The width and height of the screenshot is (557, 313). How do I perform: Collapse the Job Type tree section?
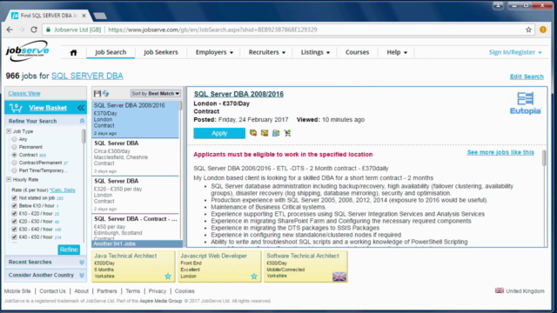point(9,131)
